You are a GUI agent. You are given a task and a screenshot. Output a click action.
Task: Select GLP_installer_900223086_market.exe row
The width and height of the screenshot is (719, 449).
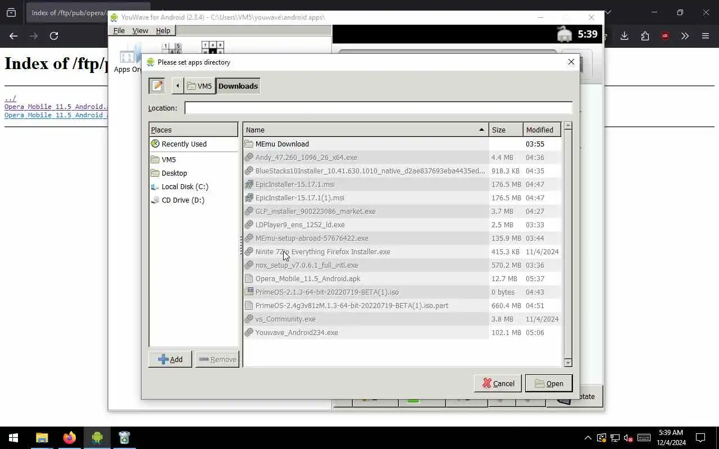[402, 211]
